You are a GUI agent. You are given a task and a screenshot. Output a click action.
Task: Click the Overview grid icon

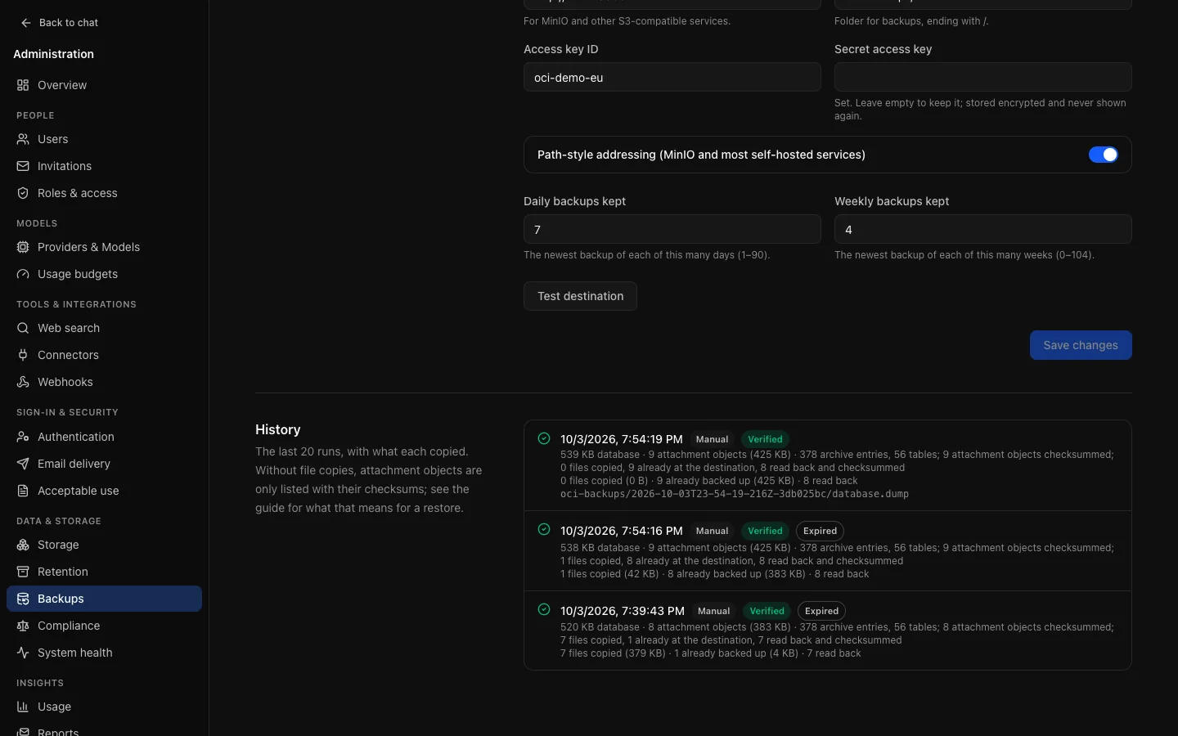click(23, 85)
